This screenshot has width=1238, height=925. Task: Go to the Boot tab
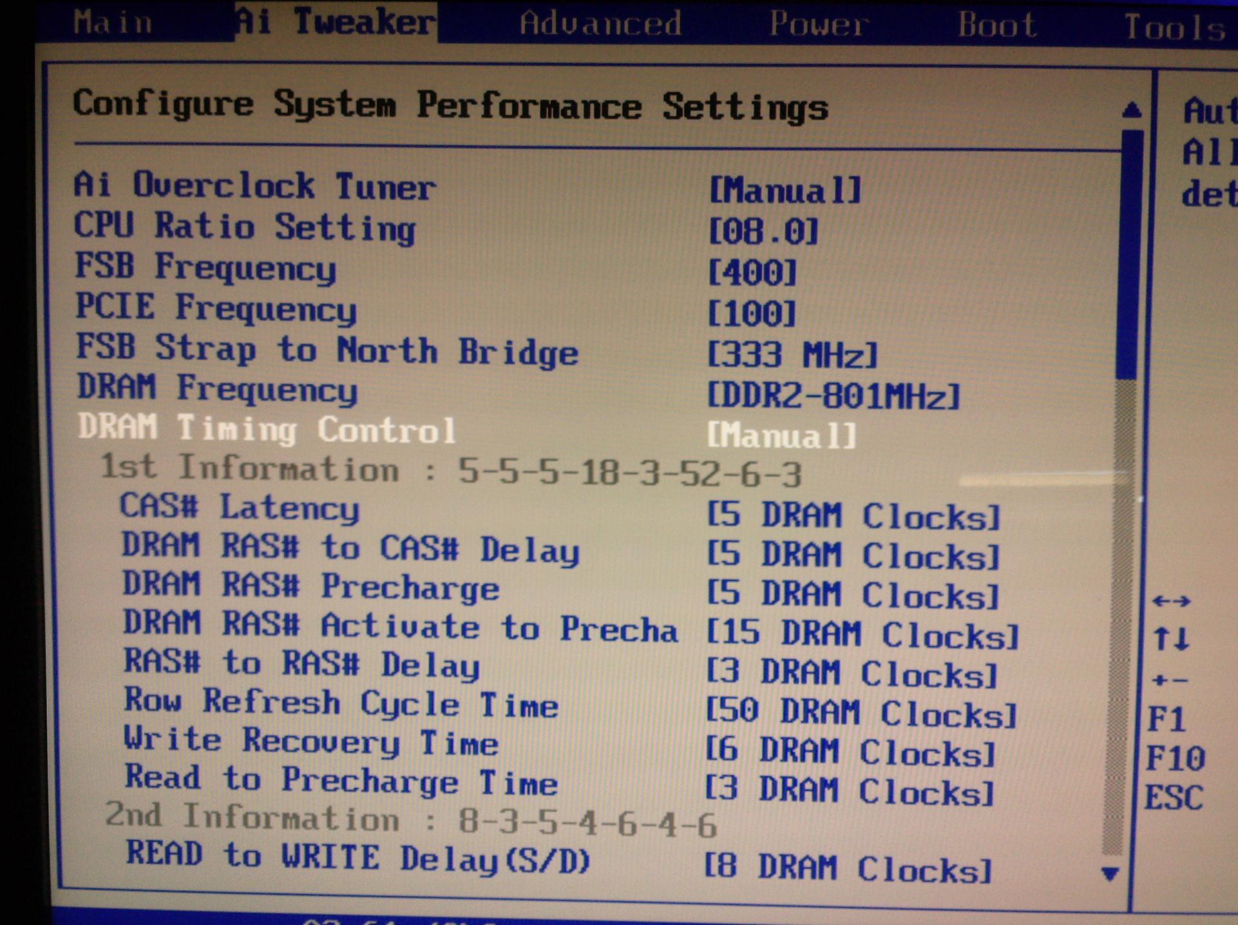point(996,25)
